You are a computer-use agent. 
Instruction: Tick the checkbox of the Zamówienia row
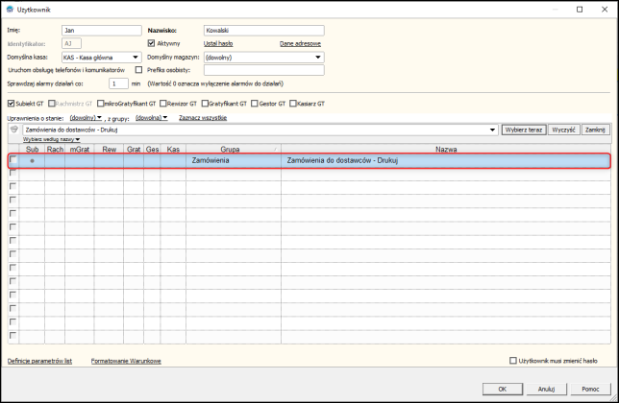tap(13, 159)
